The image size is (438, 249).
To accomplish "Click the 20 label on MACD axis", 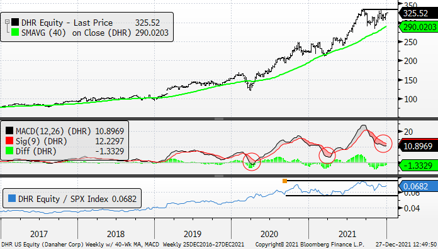I will [x=408, y=132].
